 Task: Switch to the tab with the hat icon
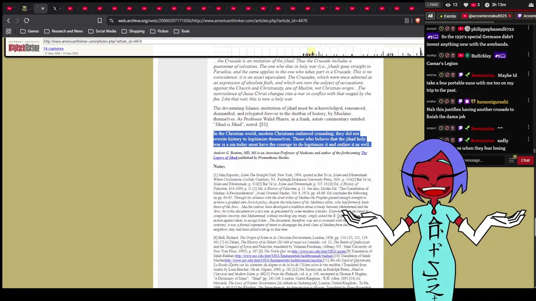(24, 8)
